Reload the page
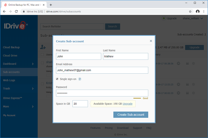 coord(16,11)
